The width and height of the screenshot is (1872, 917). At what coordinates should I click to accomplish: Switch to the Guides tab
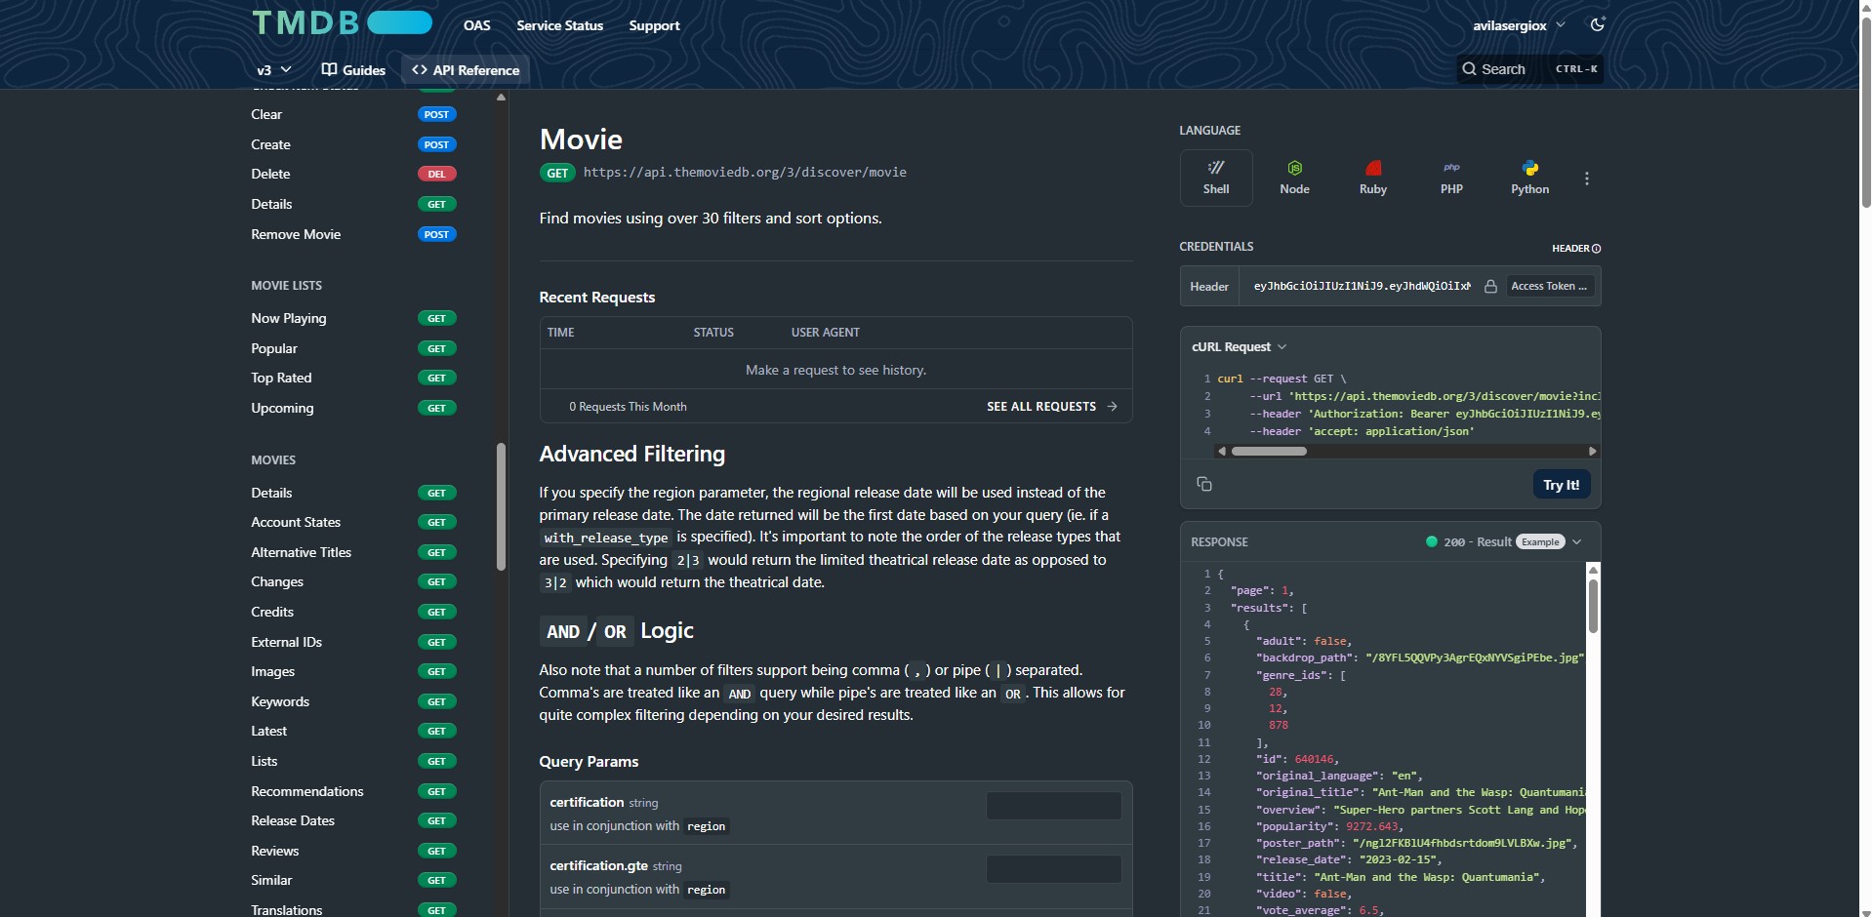click(353, 69)
